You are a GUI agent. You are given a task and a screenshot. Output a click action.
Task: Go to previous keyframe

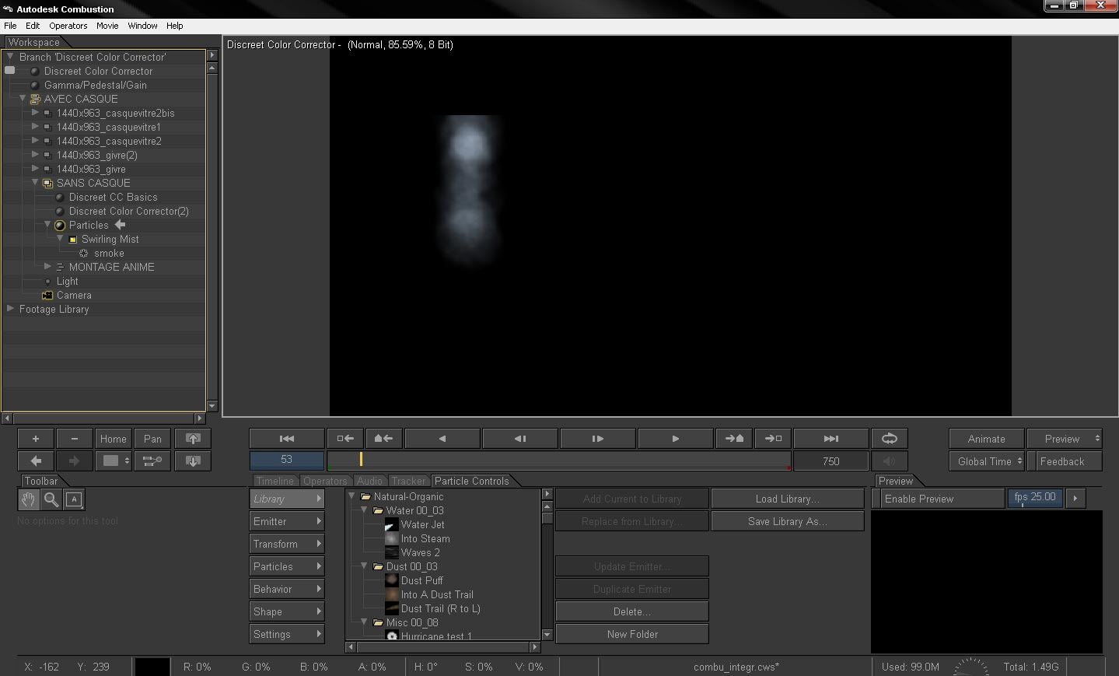[x=383, y=439]
